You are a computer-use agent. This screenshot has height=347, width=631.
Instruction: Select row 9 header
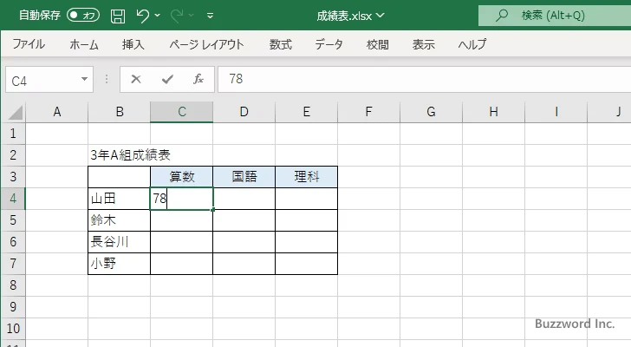pyautogui.click(x=13, y=307)
